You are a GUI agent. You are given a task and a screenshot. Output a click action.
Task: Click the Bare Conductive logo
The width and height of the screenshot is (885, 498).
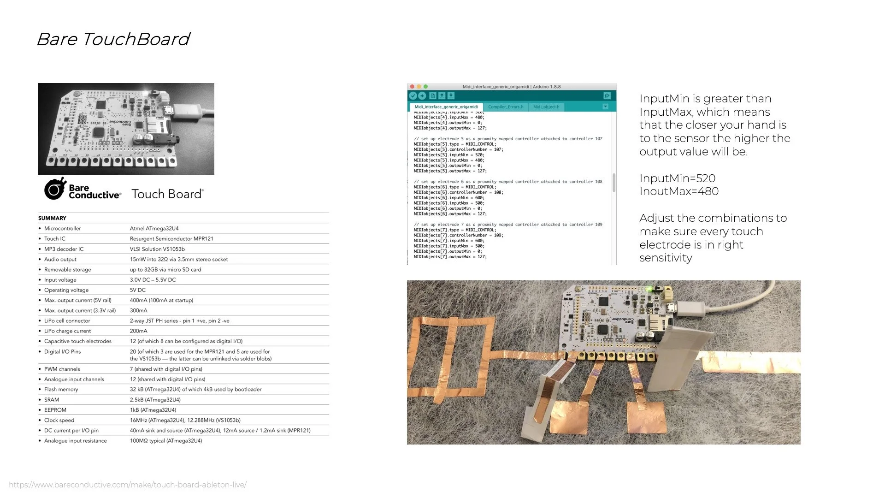coord(83,189)
